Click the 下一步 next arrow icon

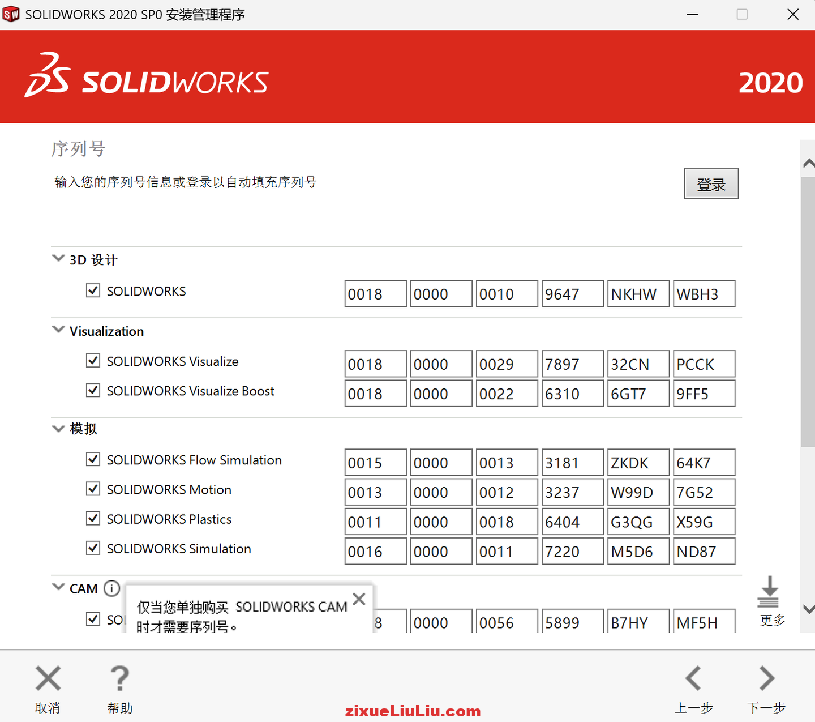click(766, 678)
